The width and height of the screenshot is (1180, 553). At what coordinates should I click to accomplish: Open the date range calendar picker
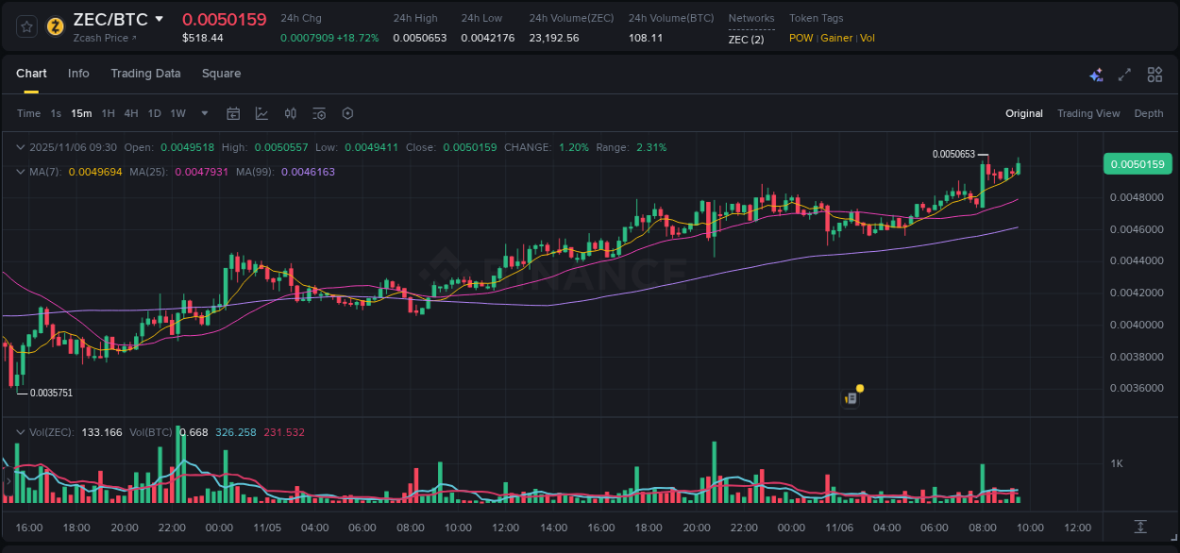233,113
